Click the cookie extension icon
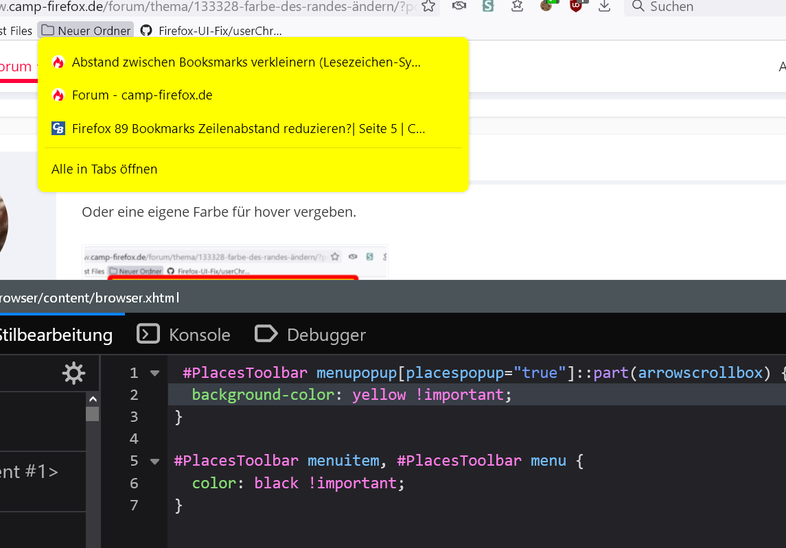Screen dimensions: 786x548 (546, 5)
